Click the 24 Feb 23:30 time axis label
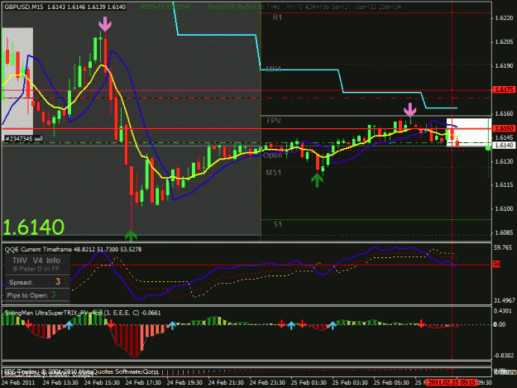517x388 pixels. coord(267,383)
